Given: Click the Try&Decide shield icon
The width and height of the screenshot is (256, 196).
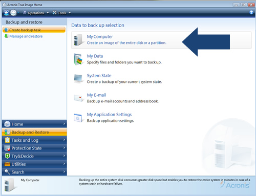Looking at the screenshot, I should pos(7,156).
